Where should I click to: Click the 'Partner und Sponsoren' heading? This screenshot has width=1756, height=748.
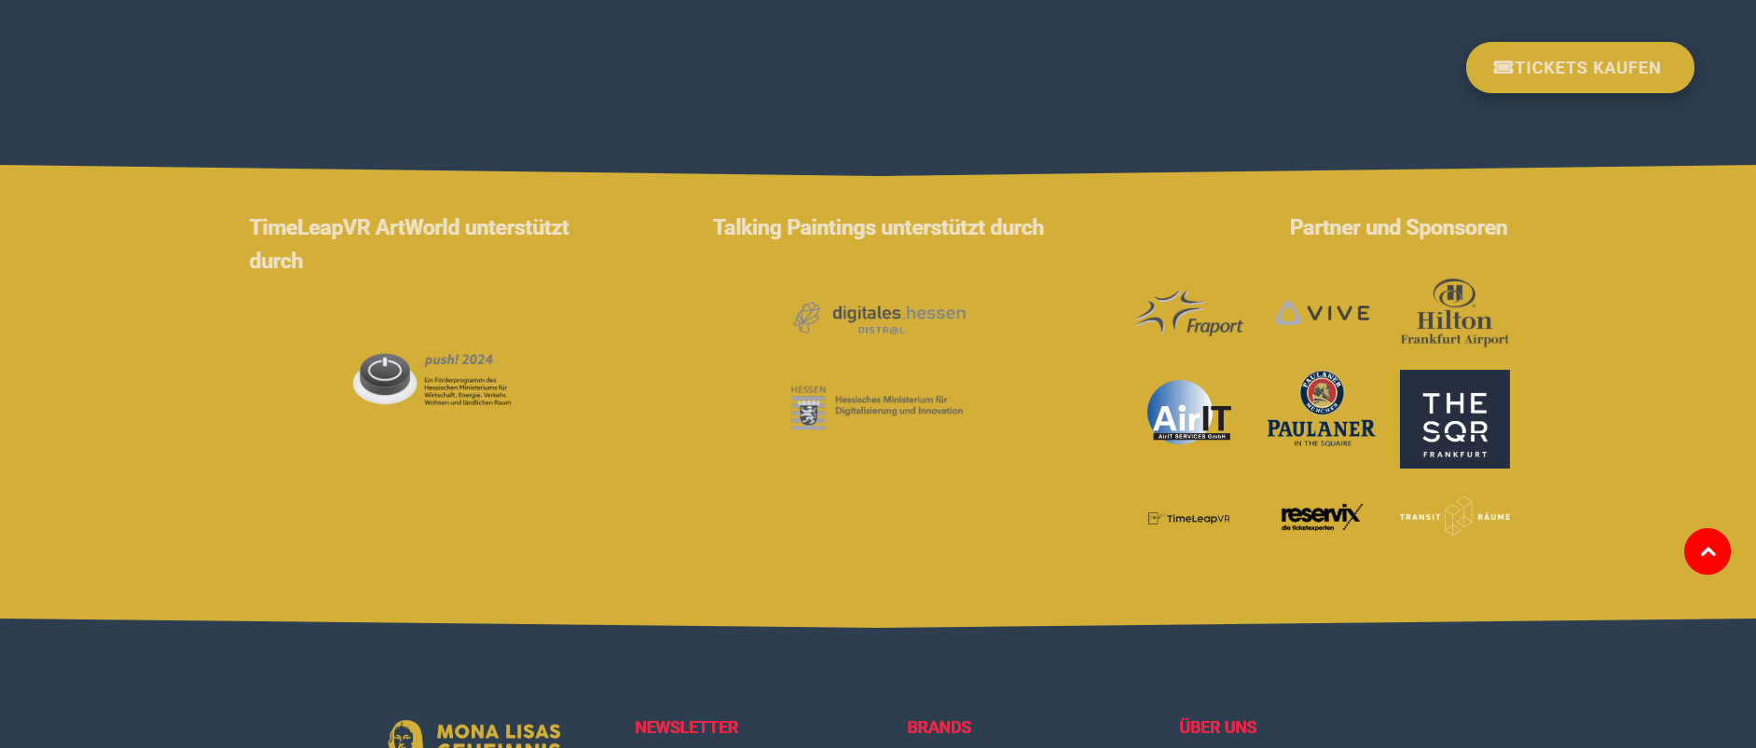click(x=1398, y=227)
